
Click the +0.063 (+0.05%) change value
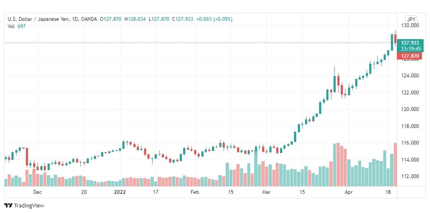pos(214,19)
